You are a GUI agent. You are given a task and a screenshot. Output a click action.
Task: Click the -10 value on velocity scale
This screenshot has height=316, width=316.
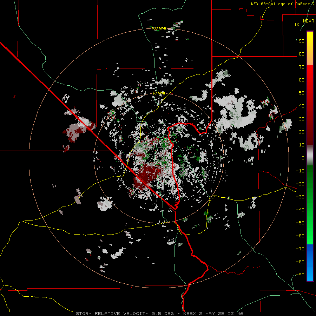[300, 171]
